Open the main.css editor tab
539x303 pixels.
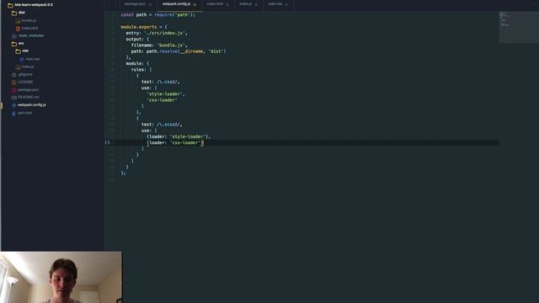tap(275, 4)
